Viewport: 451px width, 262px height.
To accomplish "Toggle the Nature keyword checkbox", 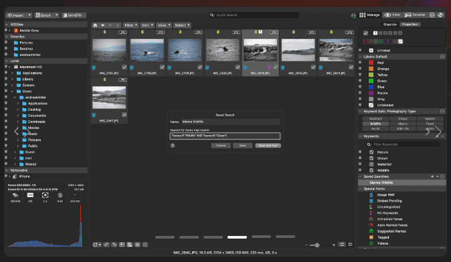I will click(x=371, y=152).
